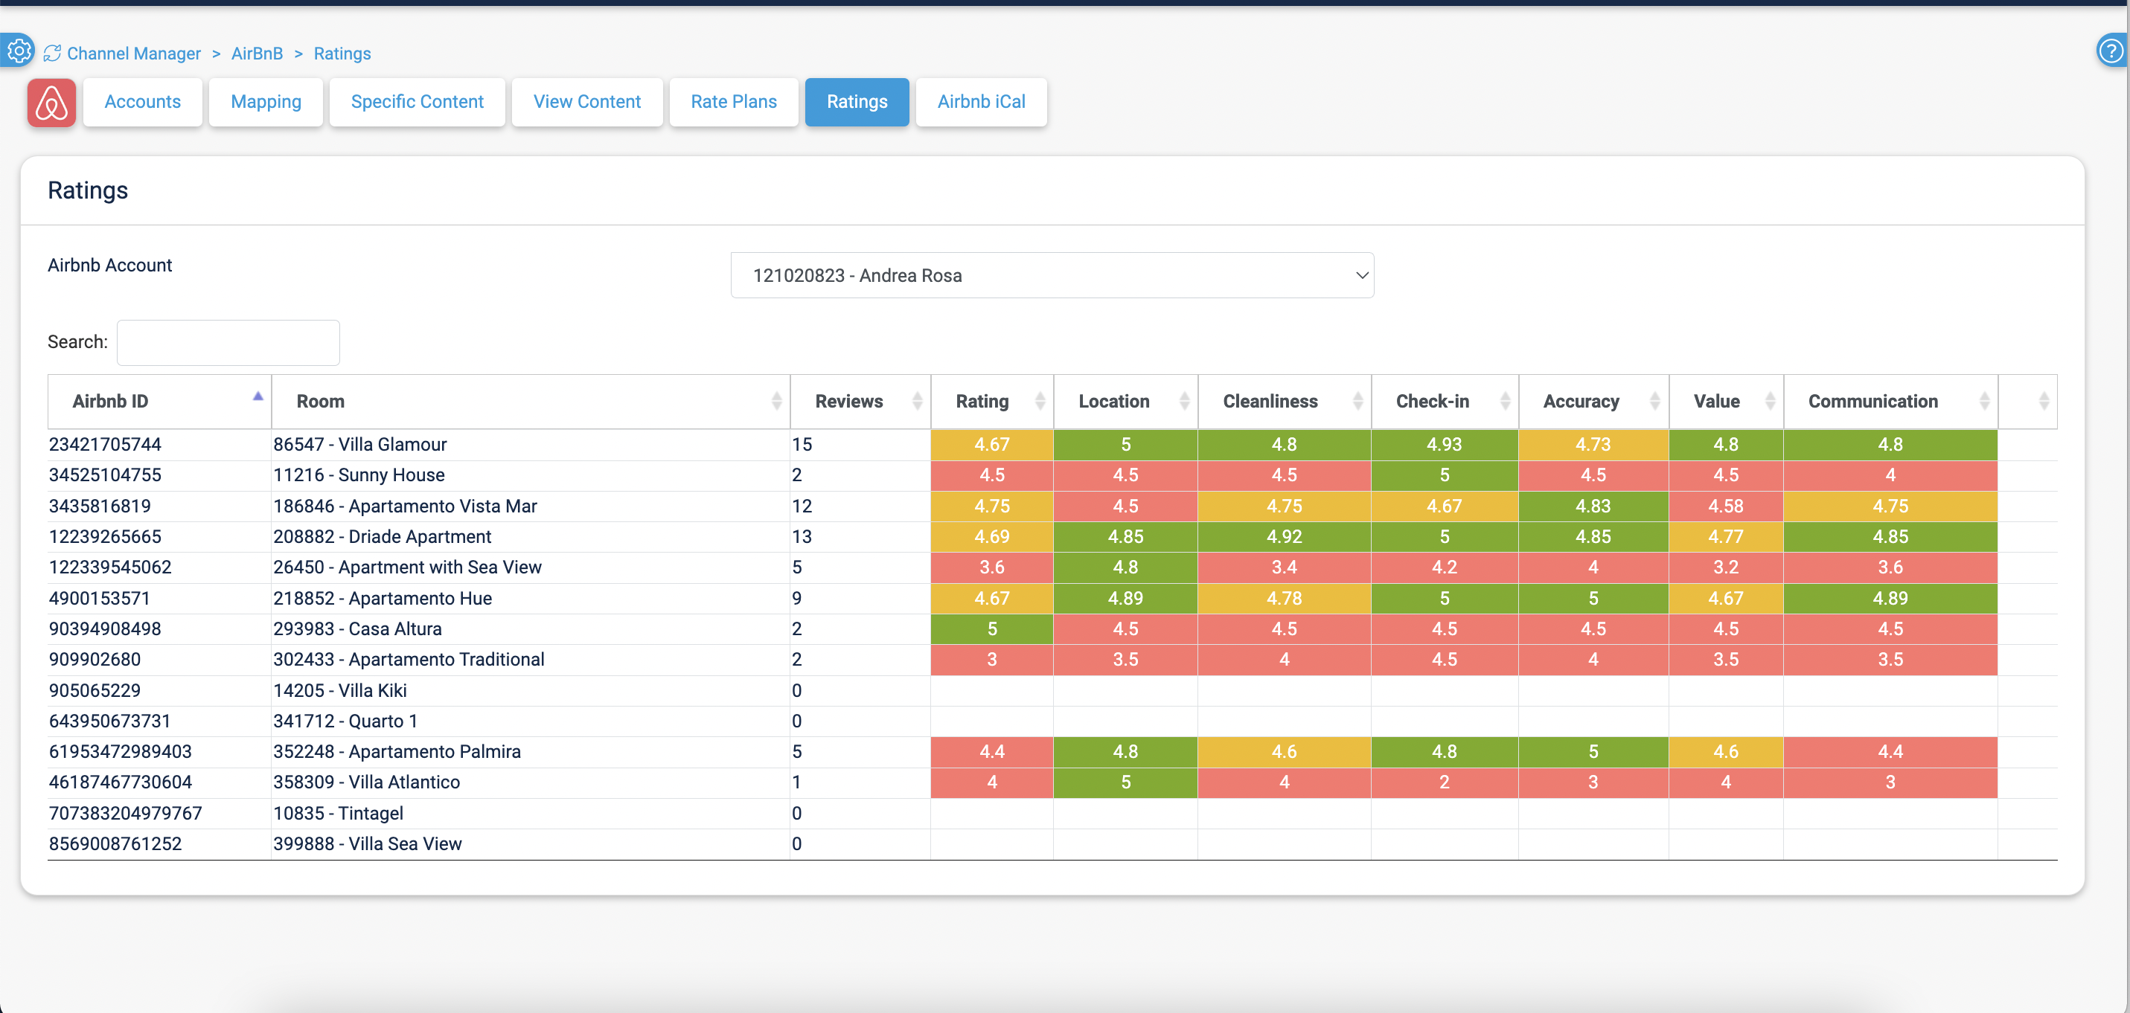Click 208882 - Driade Apartment room

[x=382, y=537]
